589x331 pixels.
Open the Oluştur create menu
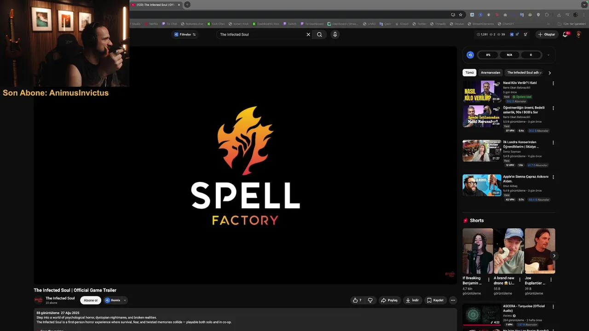point(547,34)
